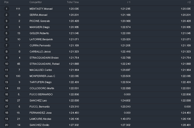Sort by the r1 column header
This screenshot has width=194, height=128.
pos(129,2)
